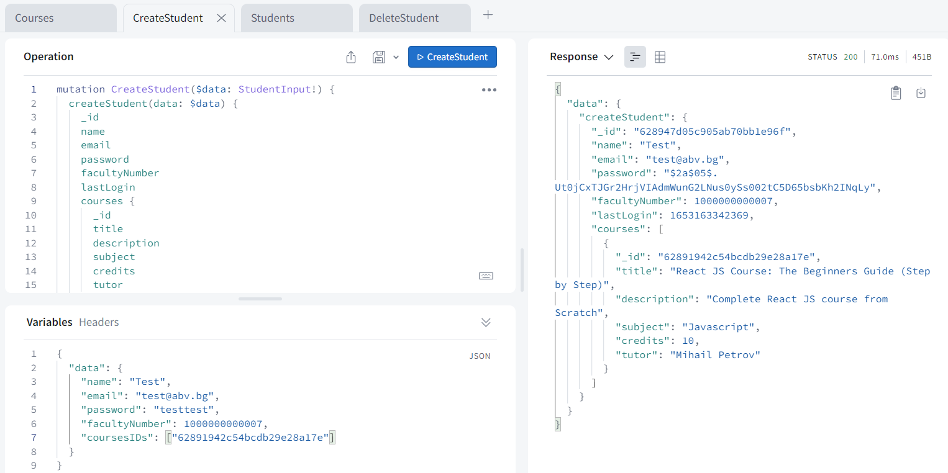Click the STATUS 200 indicator
The height and width of the screenshot is (473, 948).
832,56
